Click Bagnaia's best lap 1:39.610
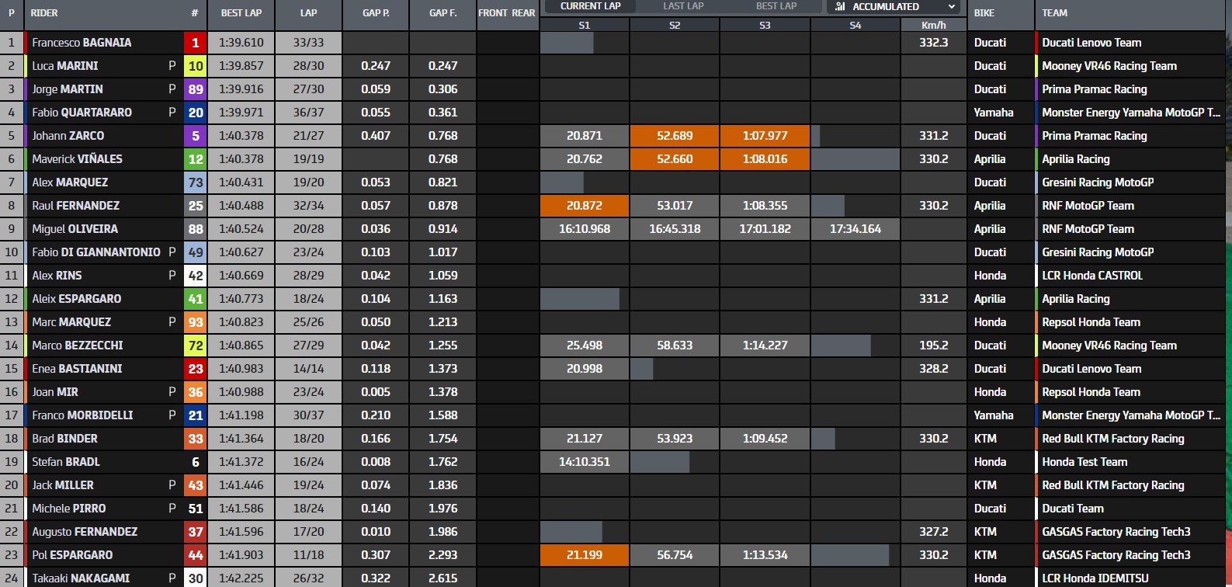Image resolution: width=1232 pixels, height=587 pixels. [x=241, y=43]
